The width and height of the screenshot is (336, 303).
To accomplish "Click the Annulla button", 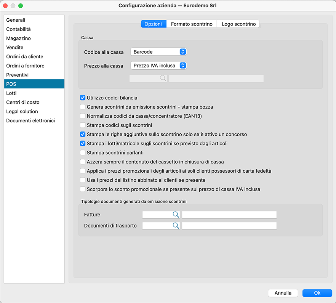I will [x=283, y=293].
